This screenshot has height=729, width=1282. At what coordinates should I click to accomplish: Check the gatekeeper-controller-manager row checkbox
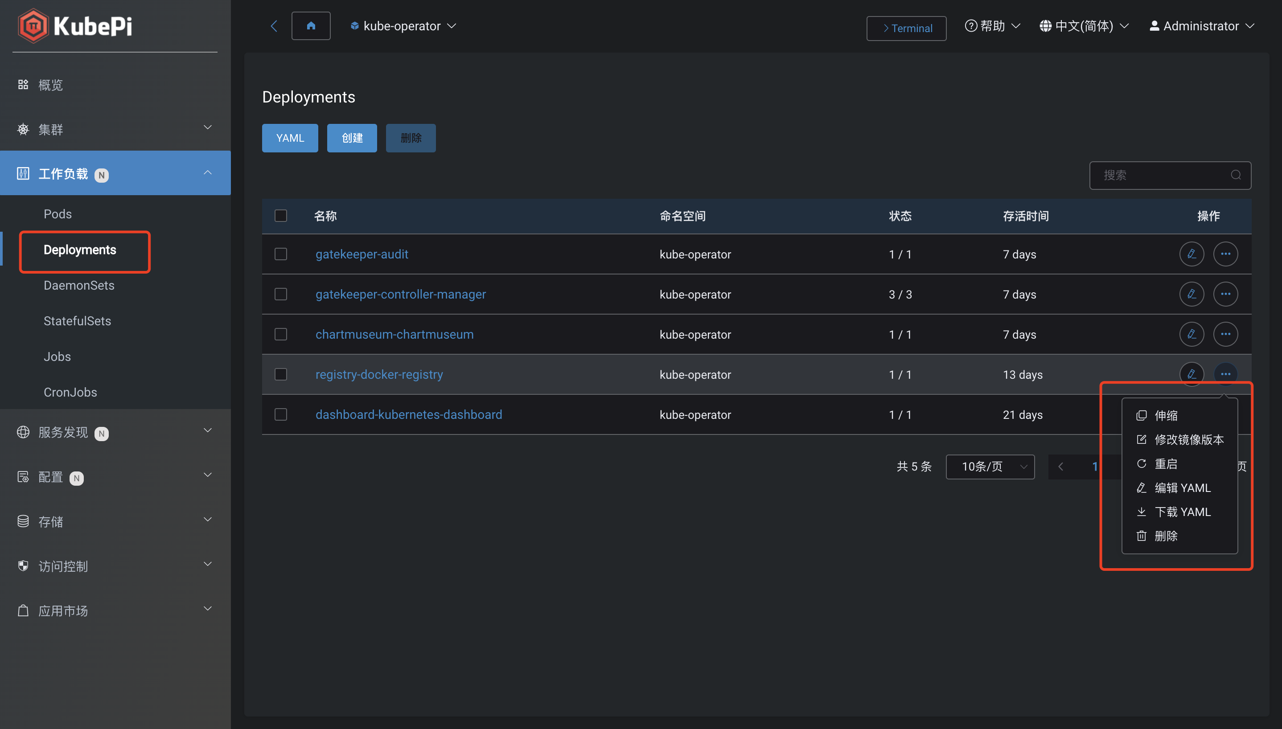tap(280, 294)
